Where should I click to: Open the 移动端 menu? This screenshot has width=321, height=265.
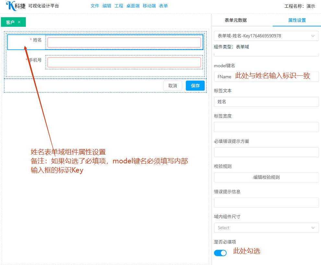point(149,6)
